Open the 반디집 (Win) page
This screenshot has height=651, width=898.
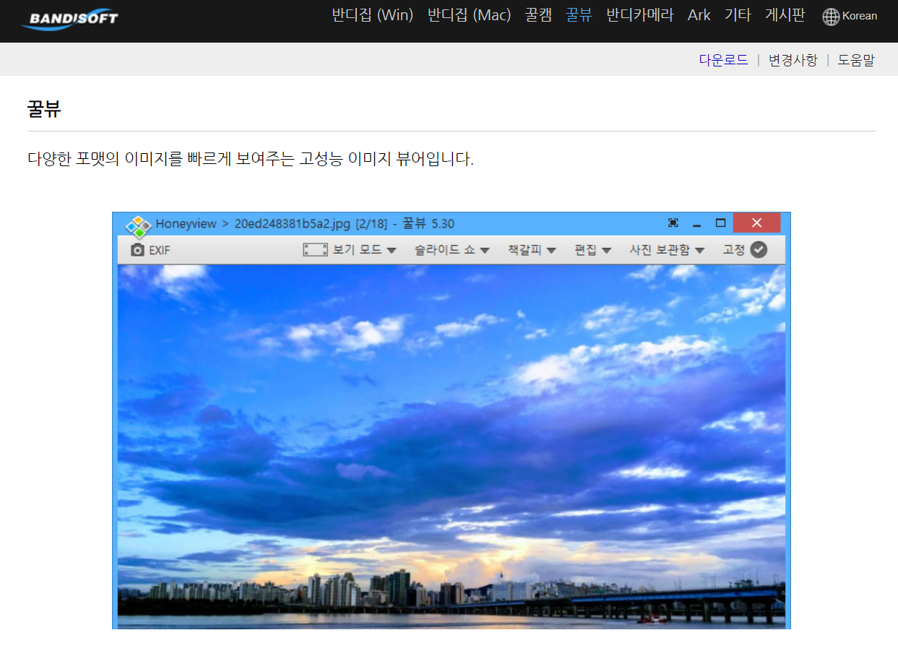373,15
